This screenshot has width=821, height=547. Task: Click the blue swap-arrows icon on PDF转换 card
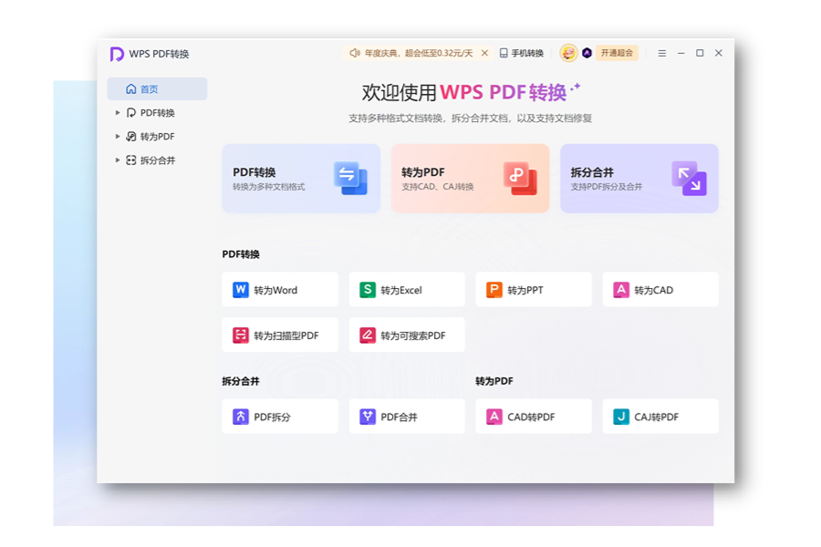click(x=350, y=178)
